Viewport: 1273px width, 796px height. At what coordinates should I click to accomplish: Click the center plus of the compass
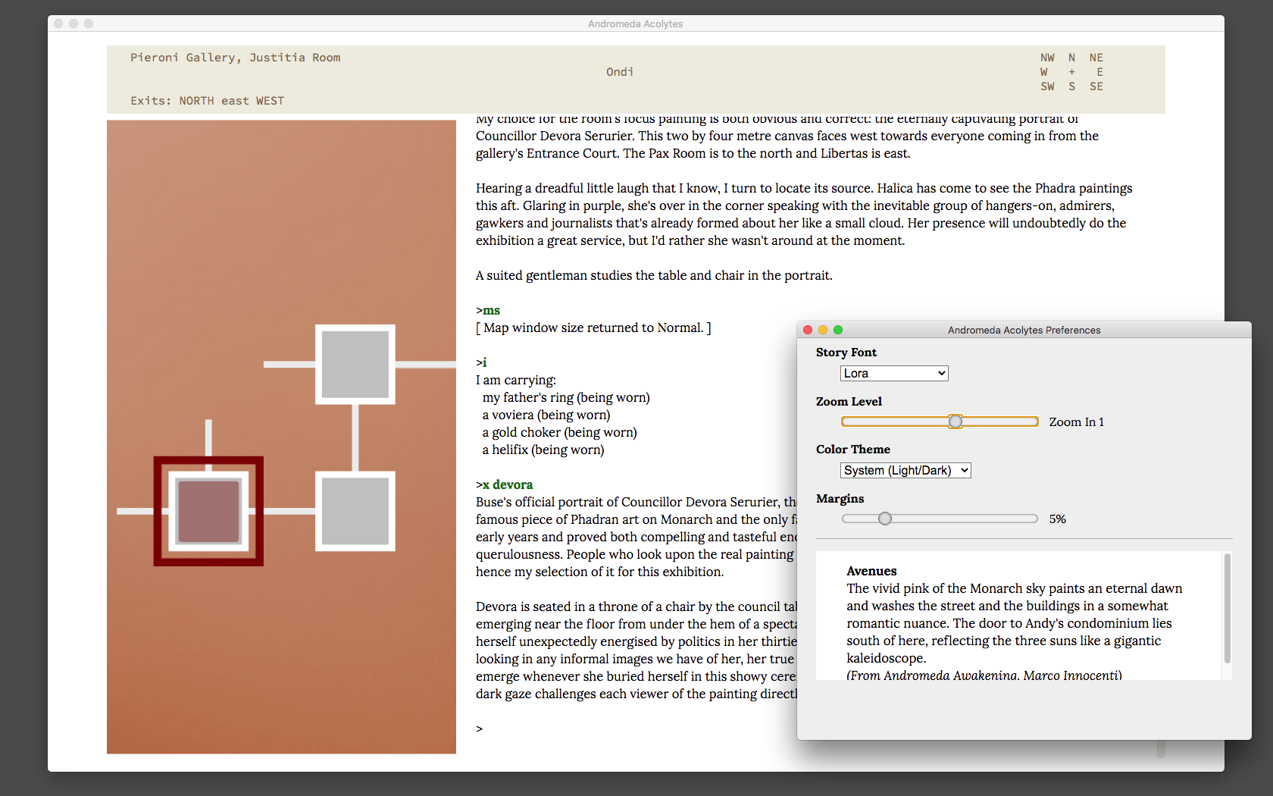[x=1071, y=72]
